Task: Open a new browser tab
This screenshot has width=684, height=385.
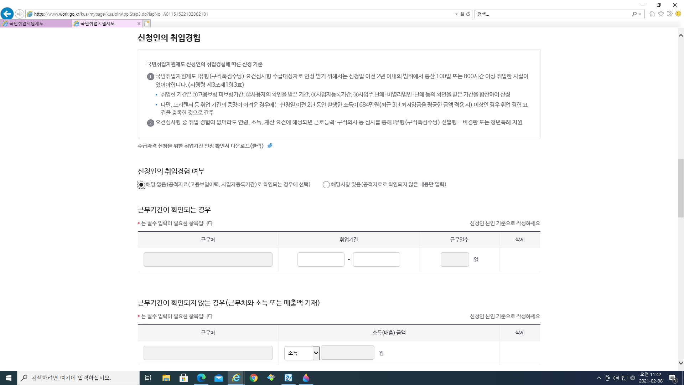Action: click(x=147, y=24)
